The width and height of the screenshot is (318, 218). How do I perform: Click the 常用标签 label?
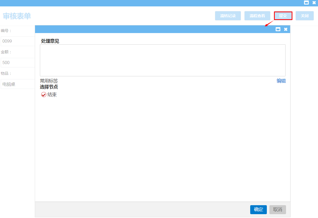coord(49,81)
